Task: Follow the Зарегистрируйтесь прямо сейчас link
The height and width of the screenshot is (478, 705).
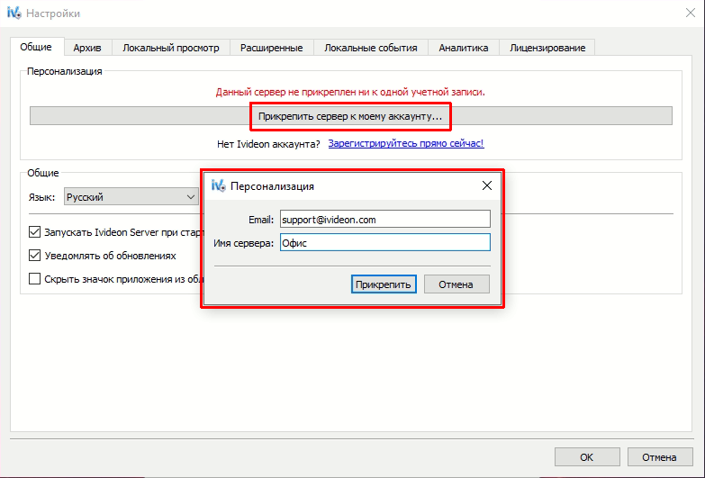Action: tap(406, 143)
